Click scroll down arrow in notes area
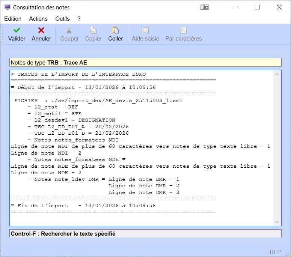 tap(277, 222)
